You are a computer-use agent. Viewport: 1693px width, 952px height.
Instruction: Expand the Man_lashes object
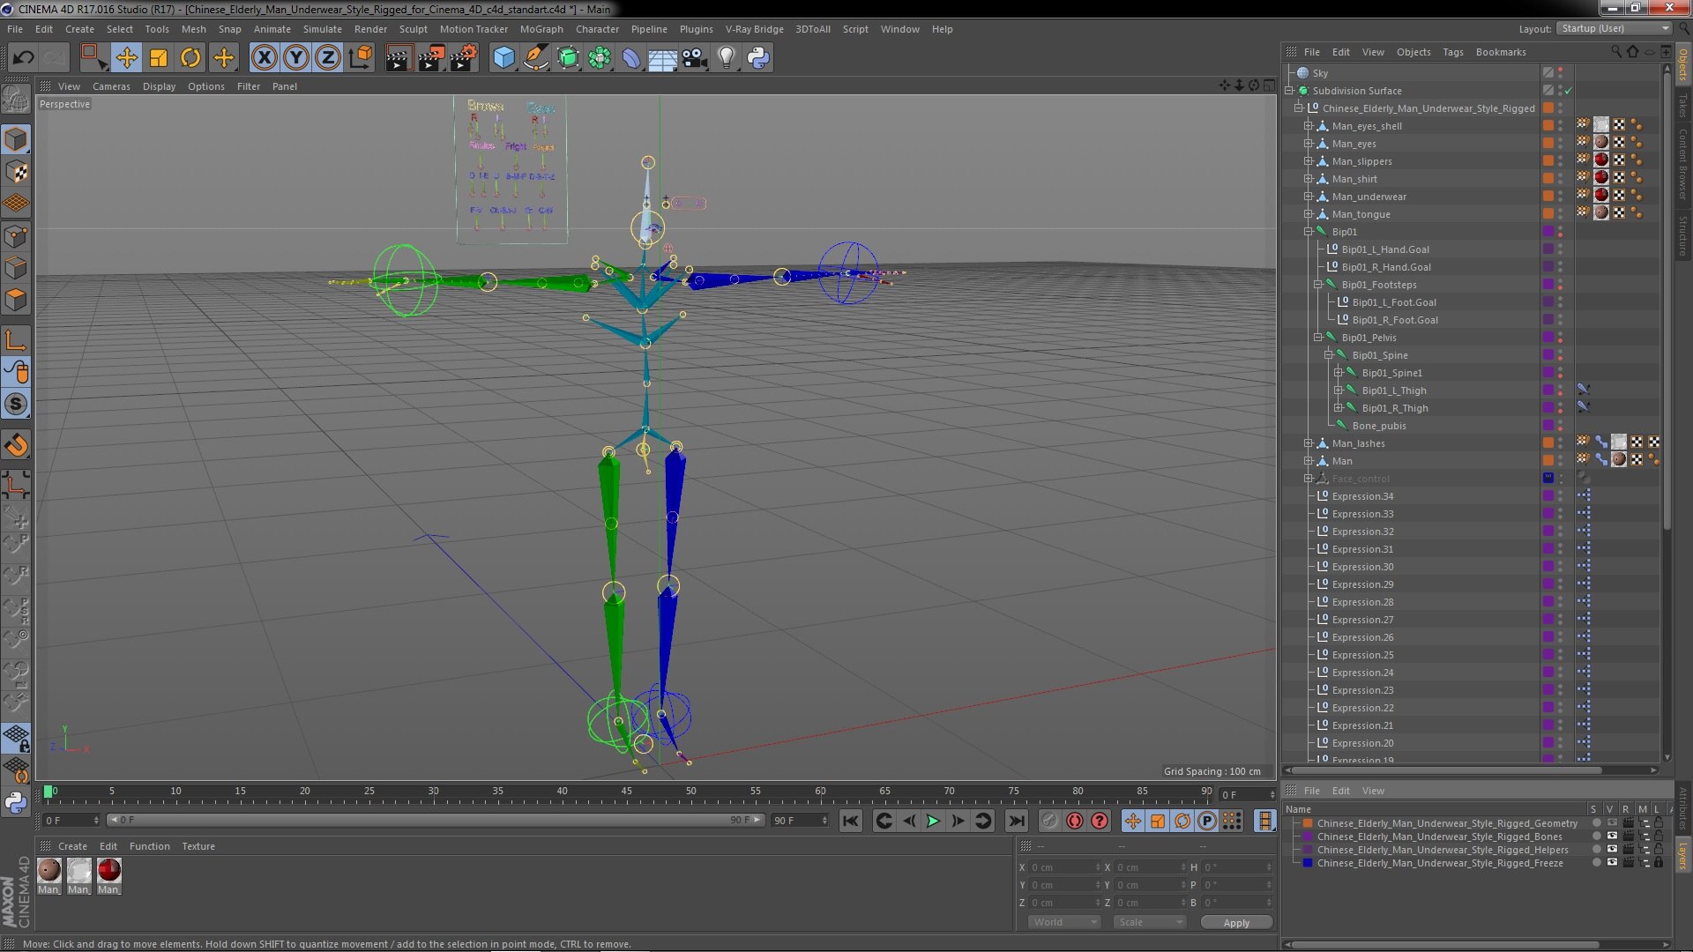pyautogui.click(x=1309, y=443)
